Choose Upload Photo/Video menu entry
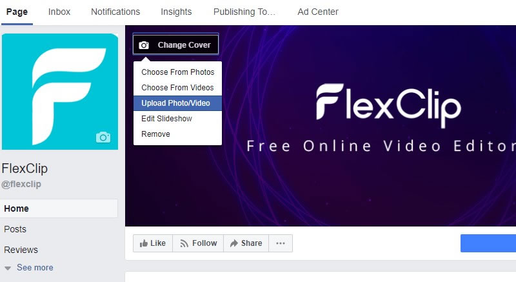Screen dimensions: 516x282 178,103
